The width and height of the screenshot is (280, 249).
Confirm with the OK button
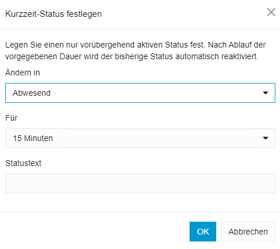[203, 232]
